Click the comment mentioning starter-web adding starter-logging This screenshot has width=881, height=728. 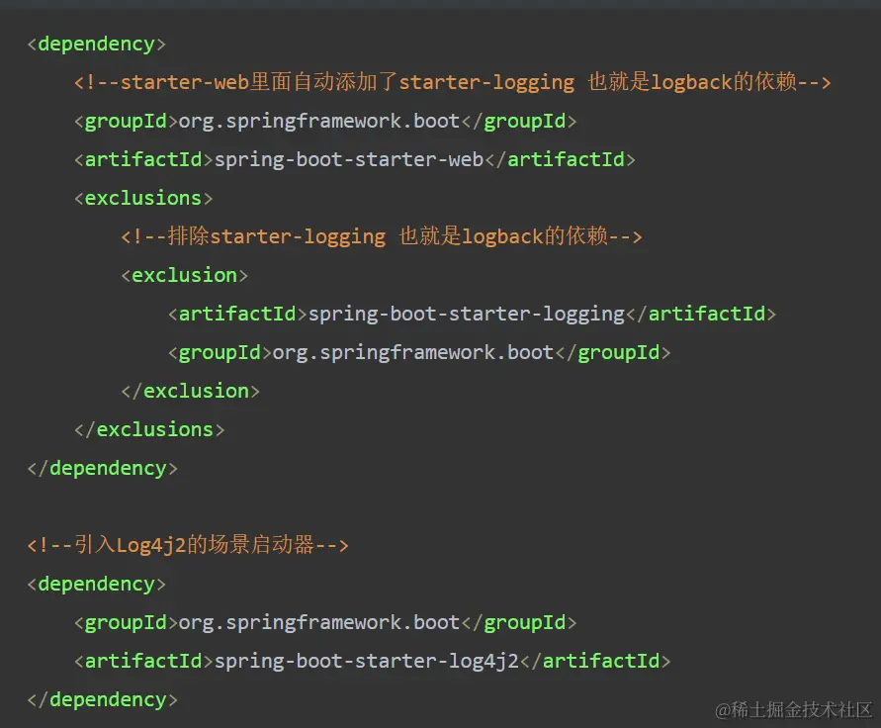click(452, 82)
